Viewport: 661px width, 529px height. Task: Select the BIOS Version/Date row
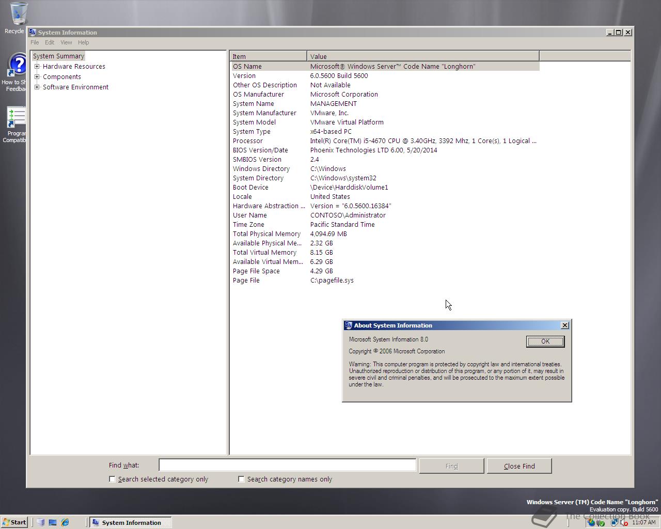click(x=385, y=150)
